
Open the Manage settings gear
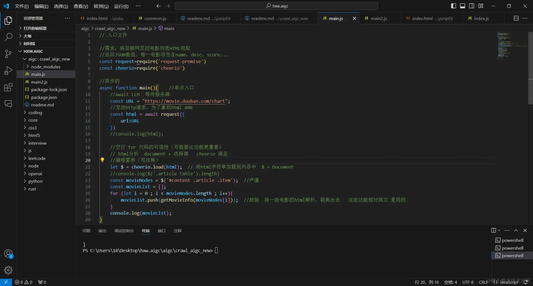8,270
